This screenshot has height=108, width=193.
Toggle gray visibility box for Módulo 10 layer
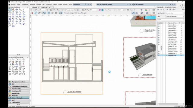point(161,46)
